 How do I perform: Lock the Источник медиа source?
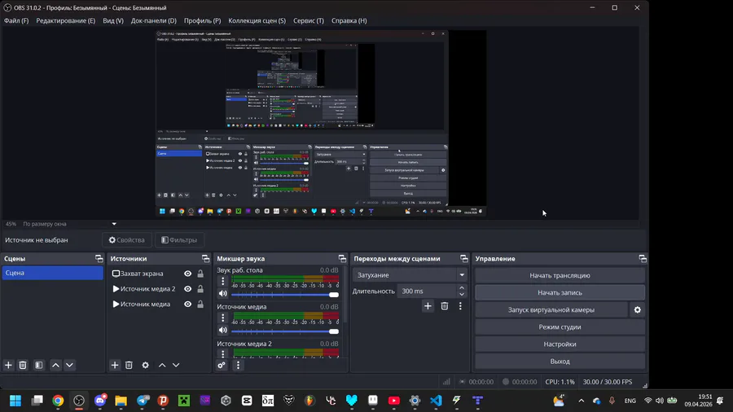coord(200,304)
